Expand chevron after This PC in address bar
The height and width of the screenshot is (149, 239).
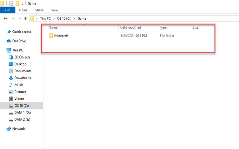click(x=54, y=18)
